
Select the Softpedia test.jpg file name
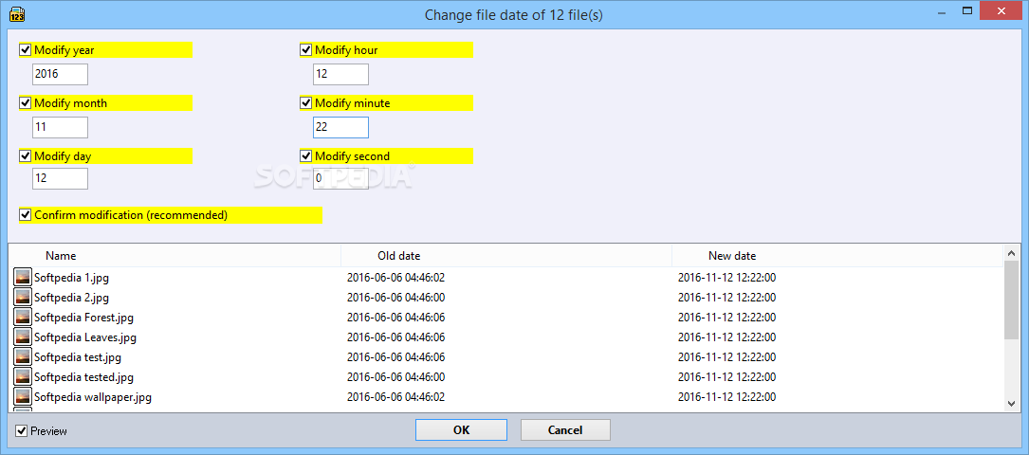tap(78, 357)
